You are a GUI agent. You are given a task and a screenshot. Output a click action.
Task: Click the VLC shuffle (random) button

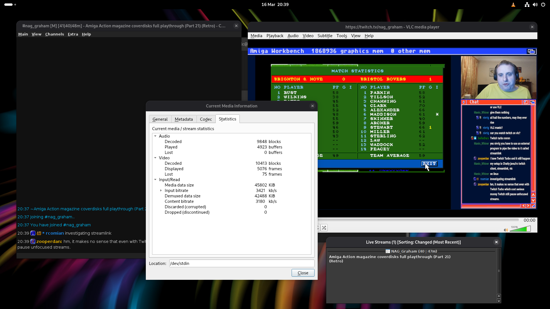(324, 228)
